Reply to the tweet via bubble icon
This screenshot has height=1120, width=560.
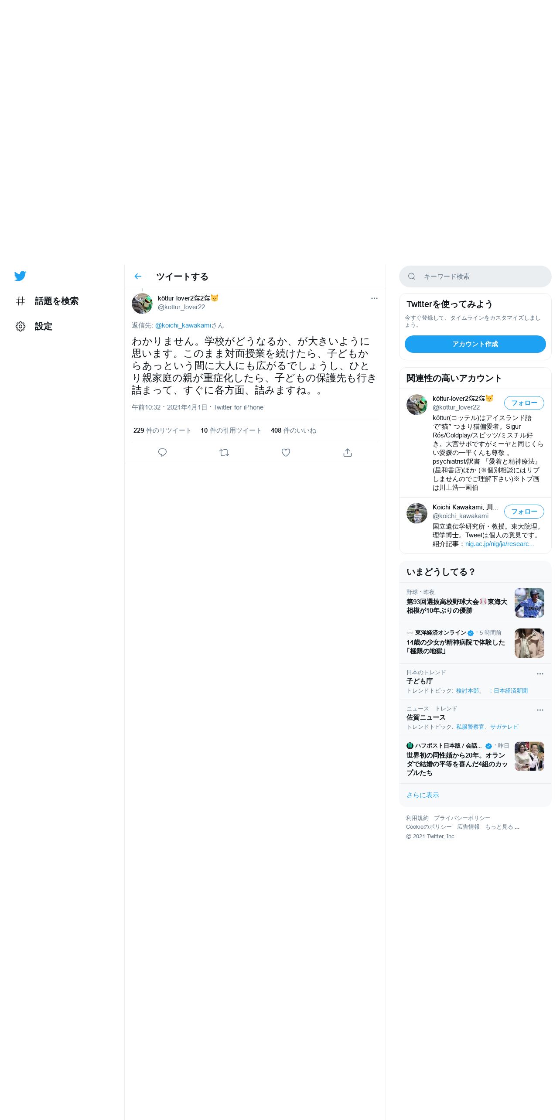tap(162, 452)
